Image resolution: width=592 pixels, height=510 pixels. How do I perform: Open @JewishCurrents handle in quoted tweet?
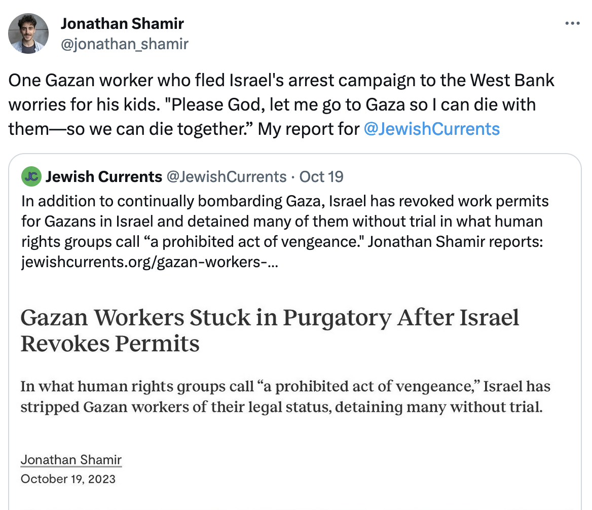pos(227,176)
